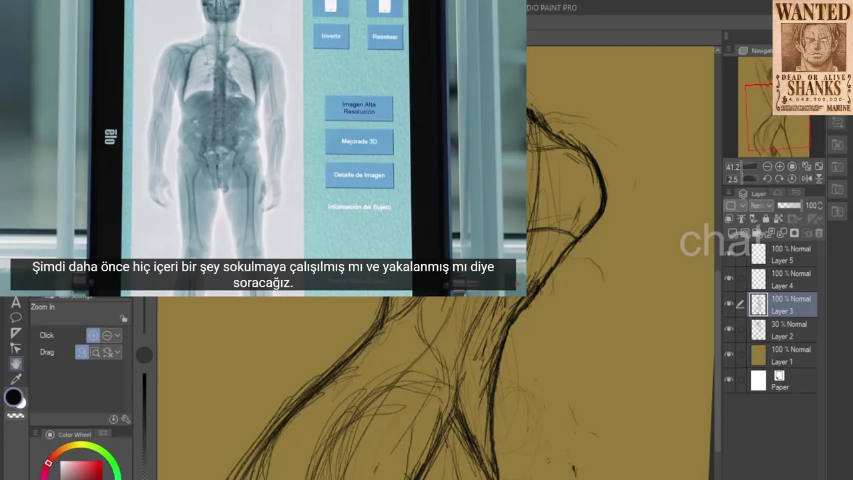This screenshot has width=853, height=480.
Task: Select the Hand move tool
Action: pyautogui.click(x=16, y=363)
